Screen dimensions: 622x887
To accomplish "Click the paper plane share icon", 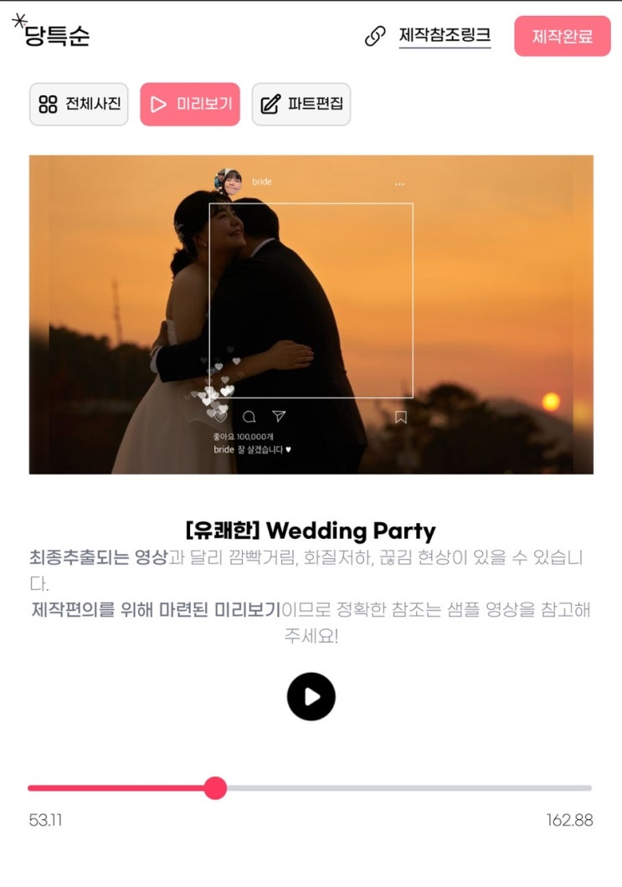I will pyautogui.click(x=279, y=417).
